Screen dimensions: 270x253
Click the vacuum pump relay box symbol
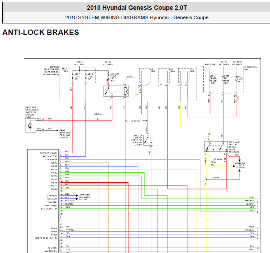tap(116, 91)
